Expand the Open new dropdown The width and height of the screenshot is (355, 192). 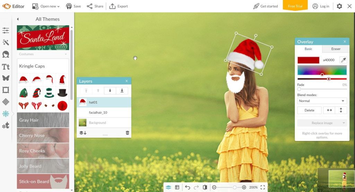(46, 6)
